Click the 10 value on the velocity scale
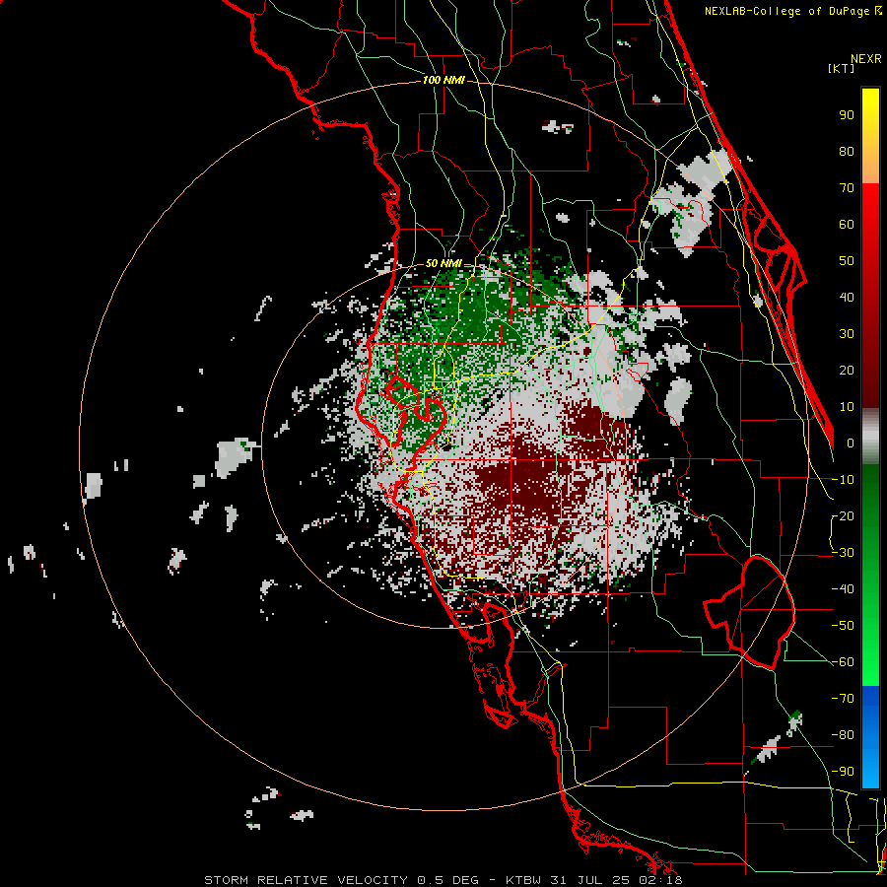The width and height of the screenshot is (887, 887). pos(847,407)
